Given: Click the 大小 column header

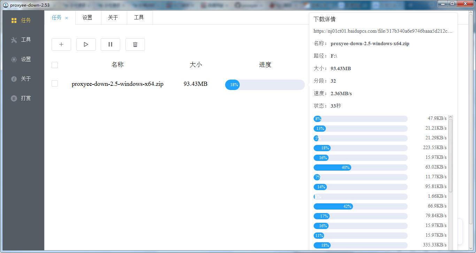Looking at the screenshot, I should 195,65.
